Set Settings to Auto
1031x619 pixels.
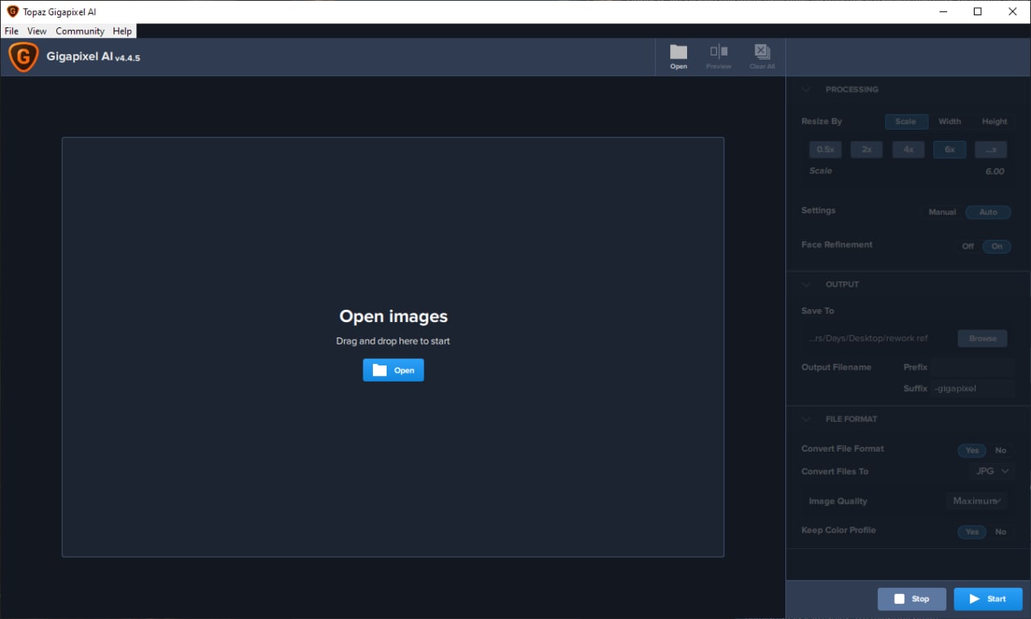point(988,213)
